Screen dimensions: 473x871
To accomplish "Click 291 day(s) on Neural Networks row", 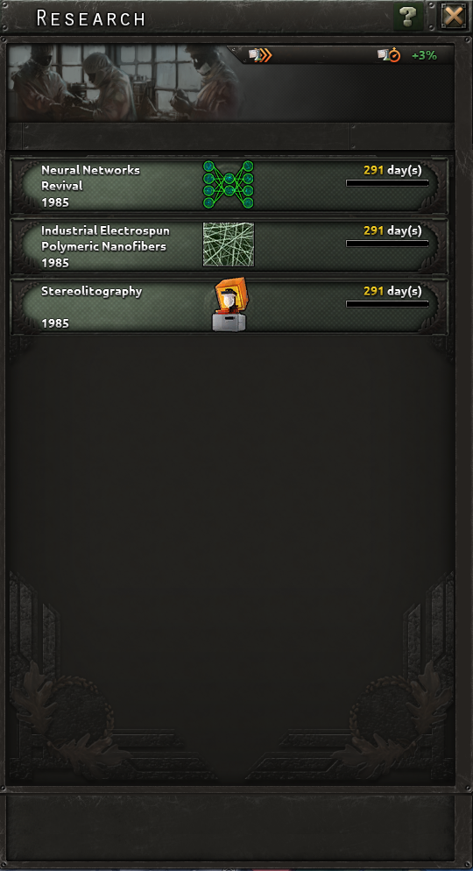I will [392, 170].
